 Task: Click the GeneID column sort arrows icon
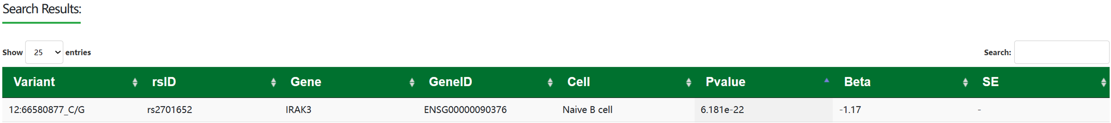(550, 82)
